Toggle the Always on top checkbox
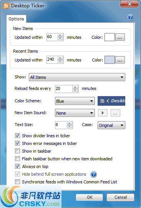Screen dimensions: 141x208 click(18, 166)
